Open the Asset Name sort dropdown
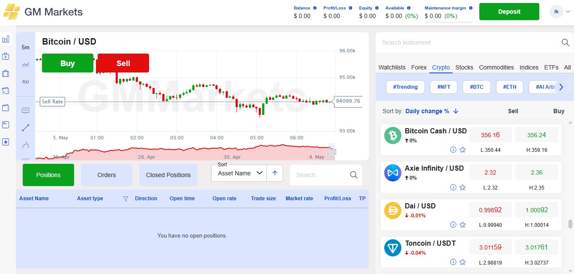This screenshot has height=274, width=574. click(239, 173)
